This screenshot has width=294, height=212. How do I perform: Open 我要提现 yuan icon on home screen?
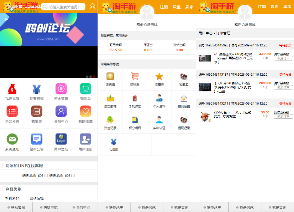coord(36,89)
